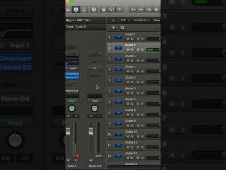Open the Compressor plug-in slot

tap(72, 74)
